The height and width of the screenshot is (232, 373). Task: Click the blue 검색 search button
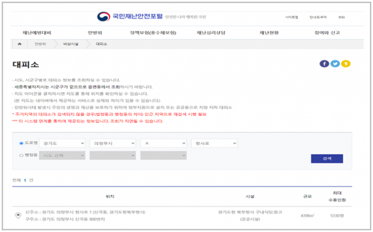[x=327, y=159]
